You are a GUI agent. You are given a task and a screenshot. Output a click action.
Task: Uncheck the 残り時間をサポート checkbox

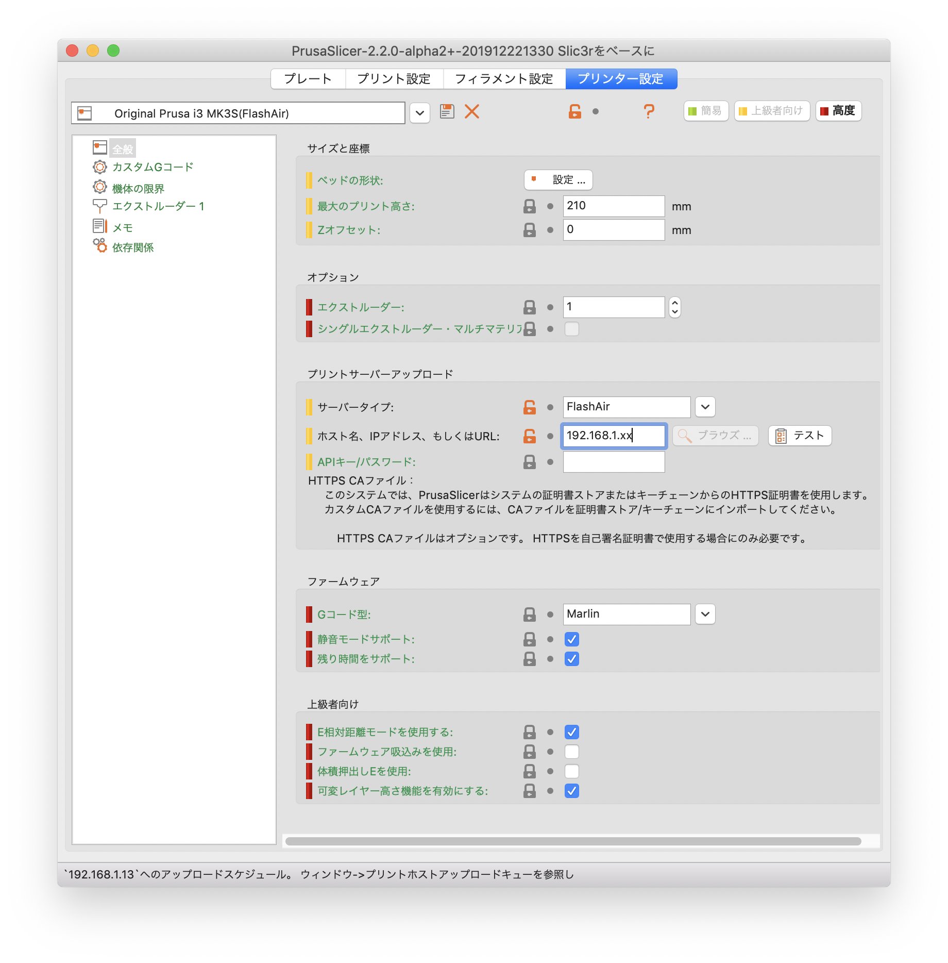(x=571, y=659)
